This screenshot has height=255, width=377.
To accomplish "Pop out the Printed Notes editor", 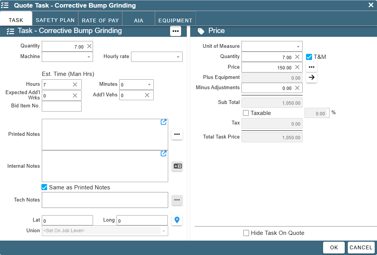I will click(x=164, y=122).
